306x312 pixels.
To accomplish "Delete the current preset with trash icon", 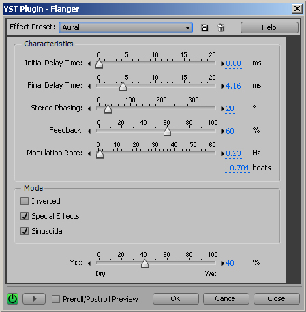I will (221, 27).
